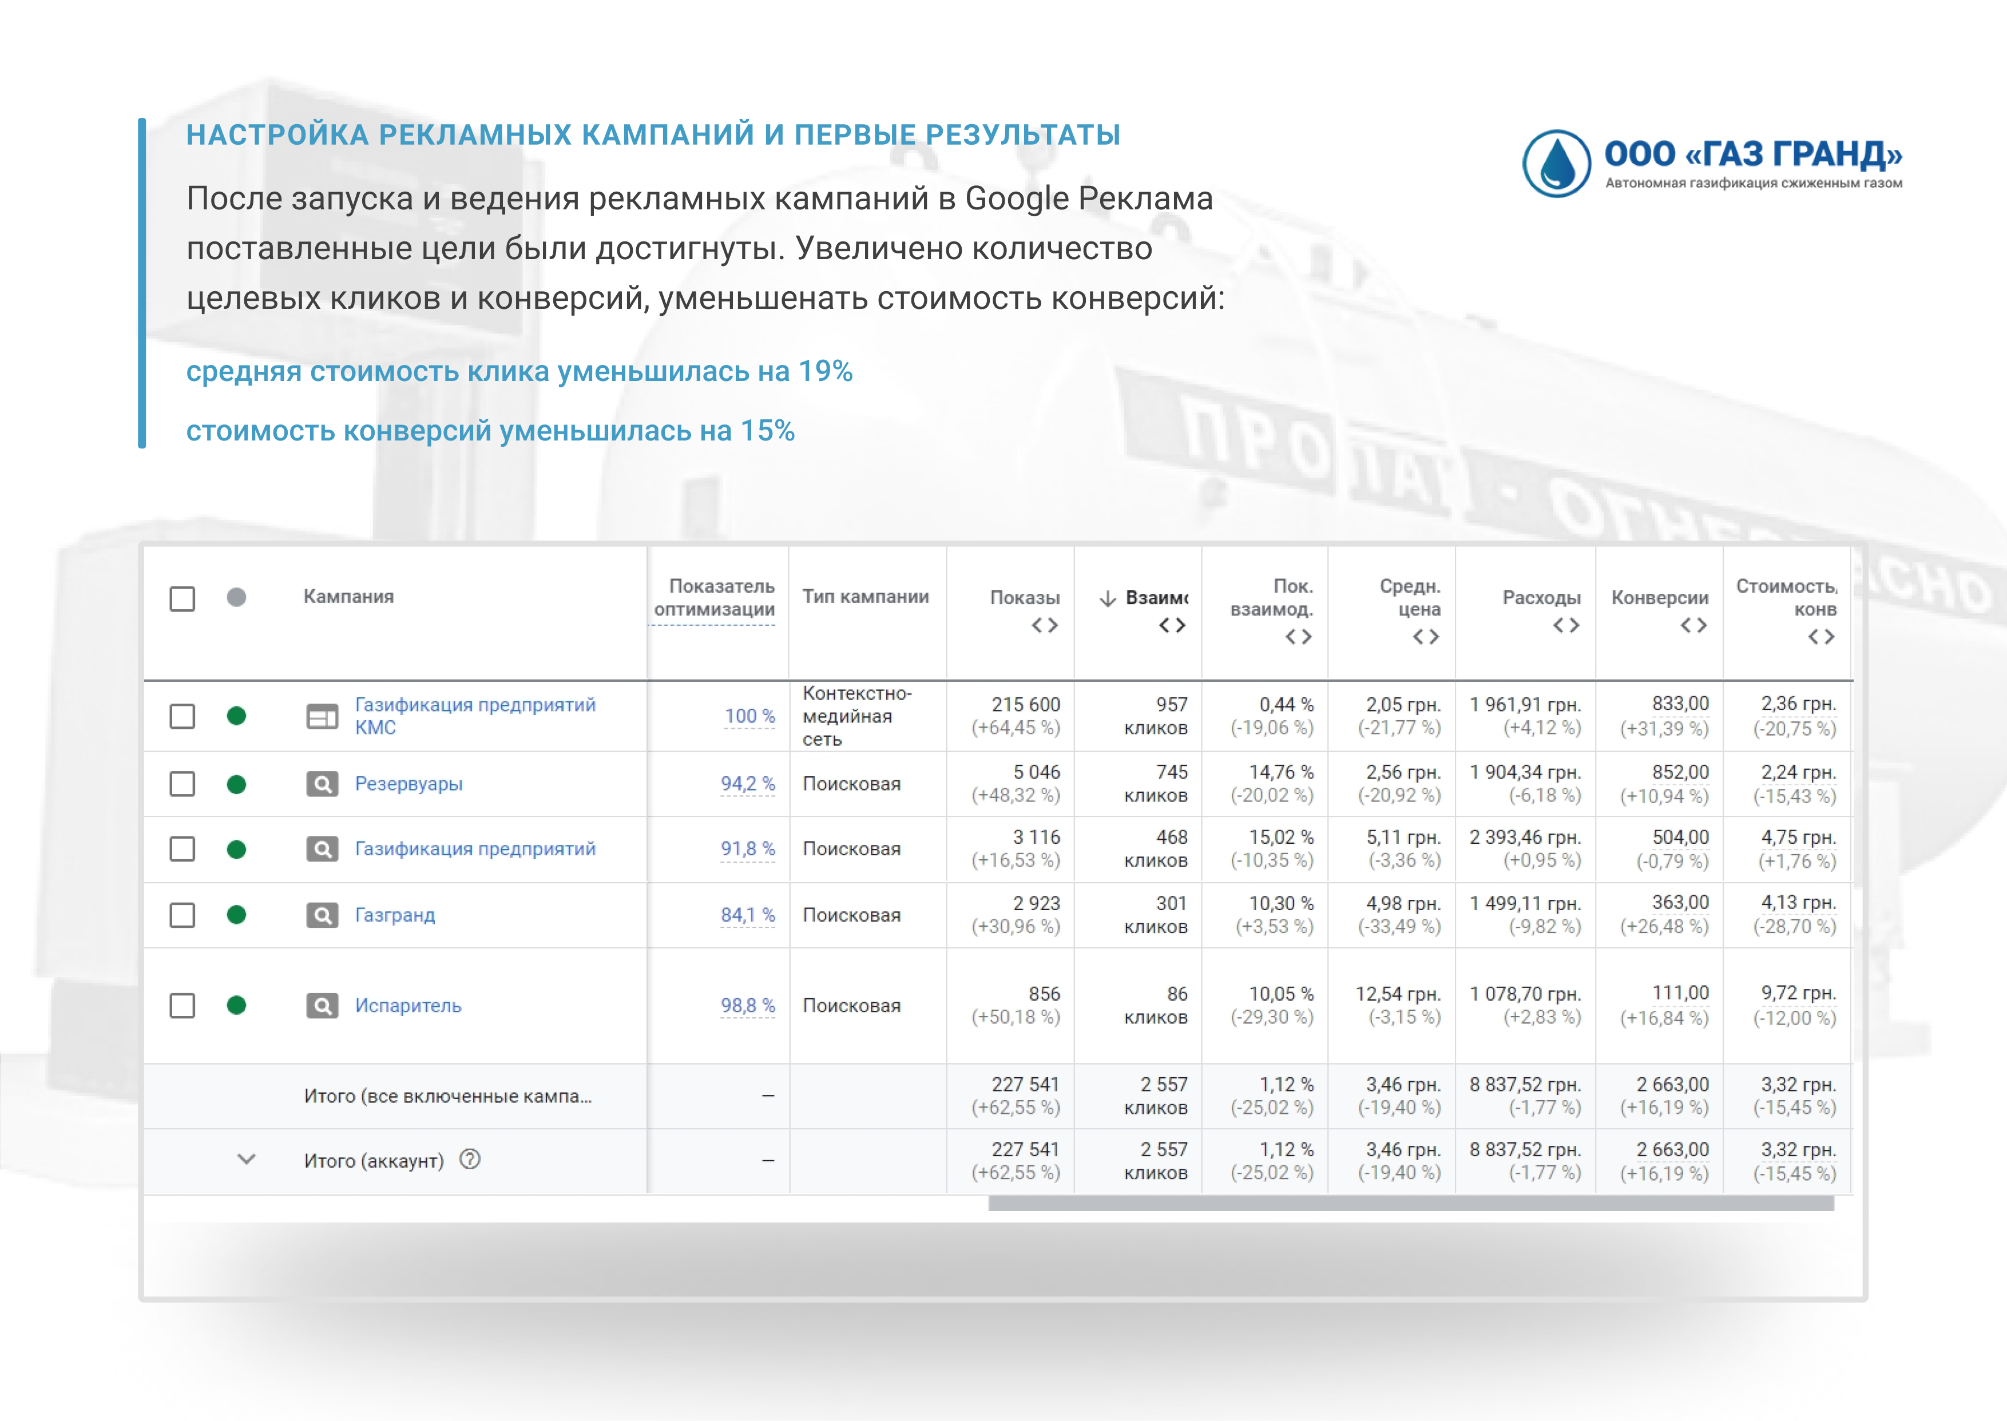Click help question mark next to Итого (аккаунт)
Image resolution: width=2007 pixels, height=1421 pixels.
470,1160
